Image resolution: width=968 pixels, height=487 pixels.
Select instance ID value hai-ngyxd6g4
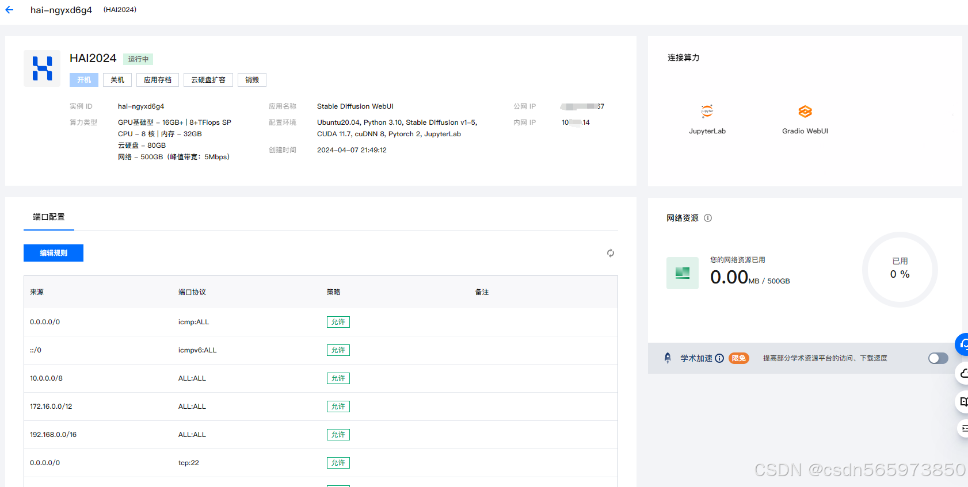(x=141, y=106)
